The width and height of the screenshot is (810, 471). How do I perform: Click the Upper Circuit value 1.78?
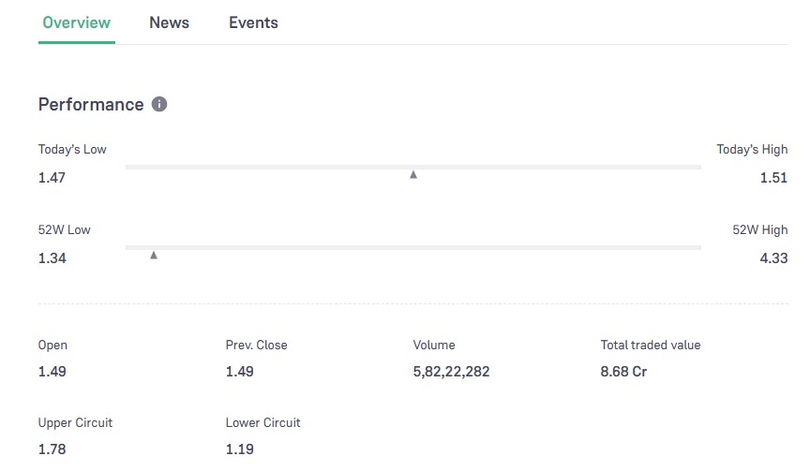(52, 449)
